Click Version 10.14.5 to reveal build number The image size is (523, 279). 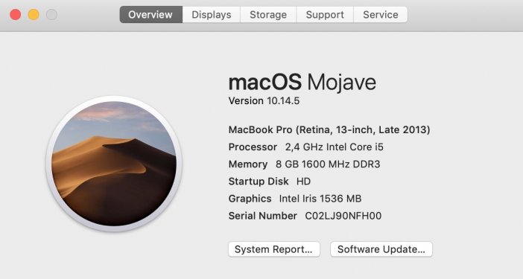coord(264,101)
